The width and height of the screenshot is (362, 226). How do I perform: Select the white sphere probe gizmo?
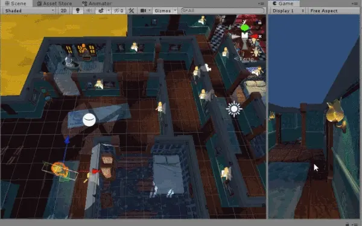89,120
